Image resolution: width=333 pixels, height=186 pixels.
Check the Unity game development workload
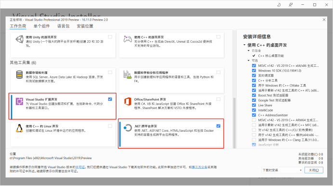(x=110, y=37)
